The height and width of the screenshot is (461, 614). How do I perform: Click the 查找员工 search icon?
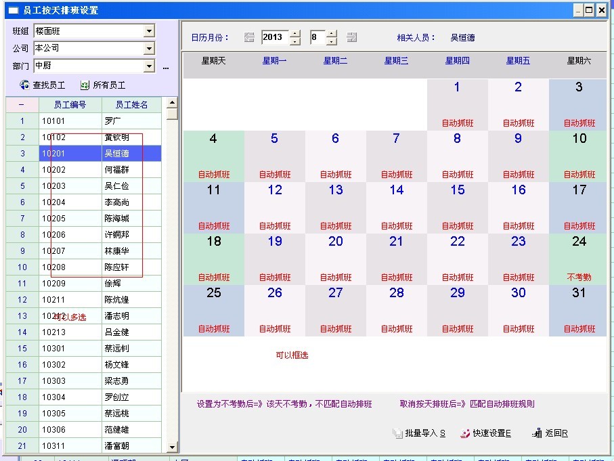pos(25,85)
